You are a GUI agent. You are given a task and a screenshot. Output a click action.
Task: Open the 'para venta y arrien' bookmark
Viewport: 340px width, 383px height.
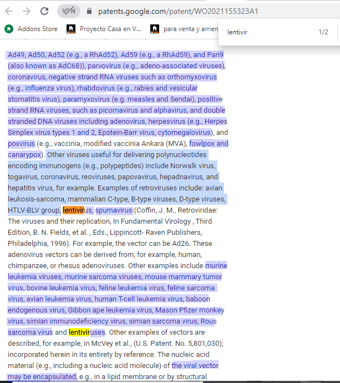click(188, 28)
